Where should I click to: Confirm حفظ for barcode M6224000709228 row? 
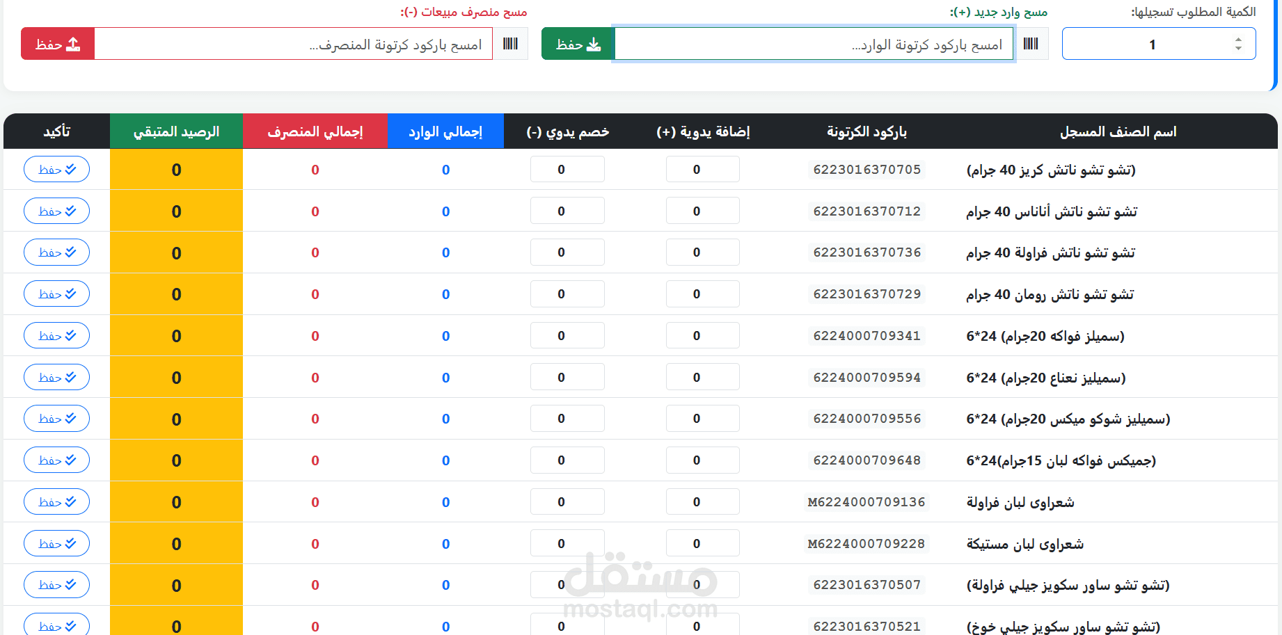tap(57, 543)
